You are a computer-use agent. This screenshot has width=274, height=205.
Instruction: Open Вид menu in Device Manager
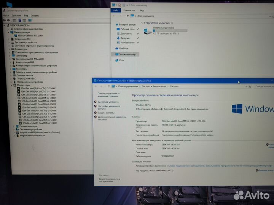26,16
